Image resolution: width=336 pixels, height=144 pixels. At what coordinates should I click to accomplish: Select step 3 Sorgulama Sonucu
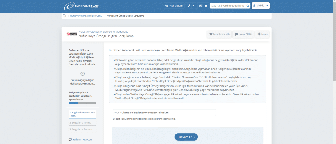click(82, 129)
